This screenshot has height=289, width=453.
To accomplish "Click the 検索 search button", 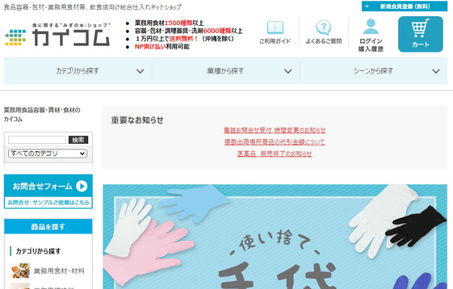I will (x=78, y=140).
